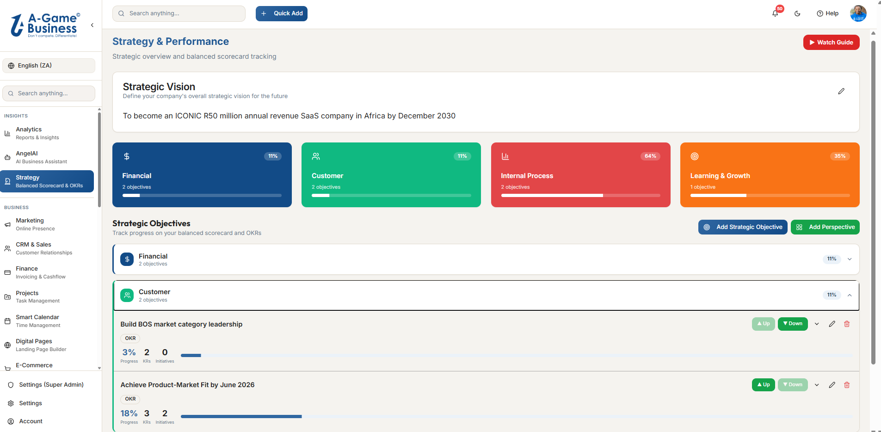Screen dimensions: 881x432
Task: Collapse the sidebar with the chevron arrow
Action: point(92,25)
